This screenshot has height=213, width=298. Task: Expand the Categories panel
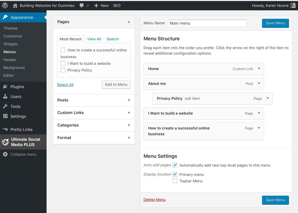coord(129,125)
